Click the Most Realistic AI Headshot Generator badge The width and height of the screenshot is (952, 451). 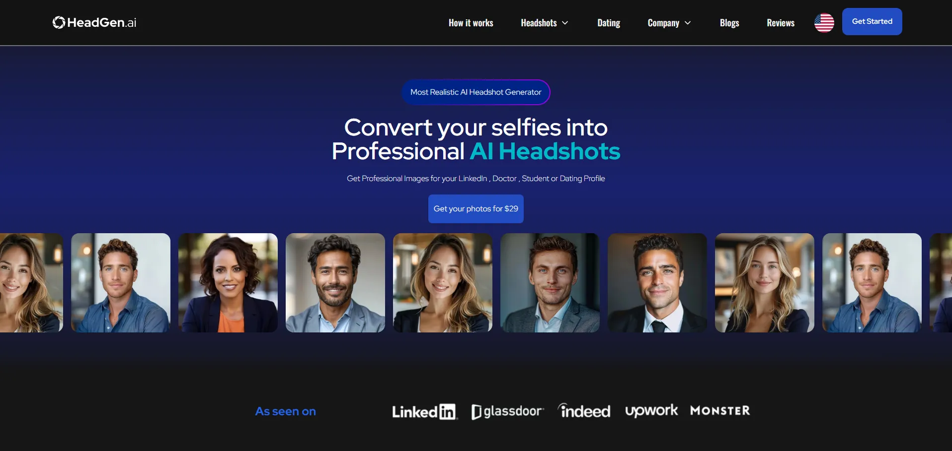[476, 92]
